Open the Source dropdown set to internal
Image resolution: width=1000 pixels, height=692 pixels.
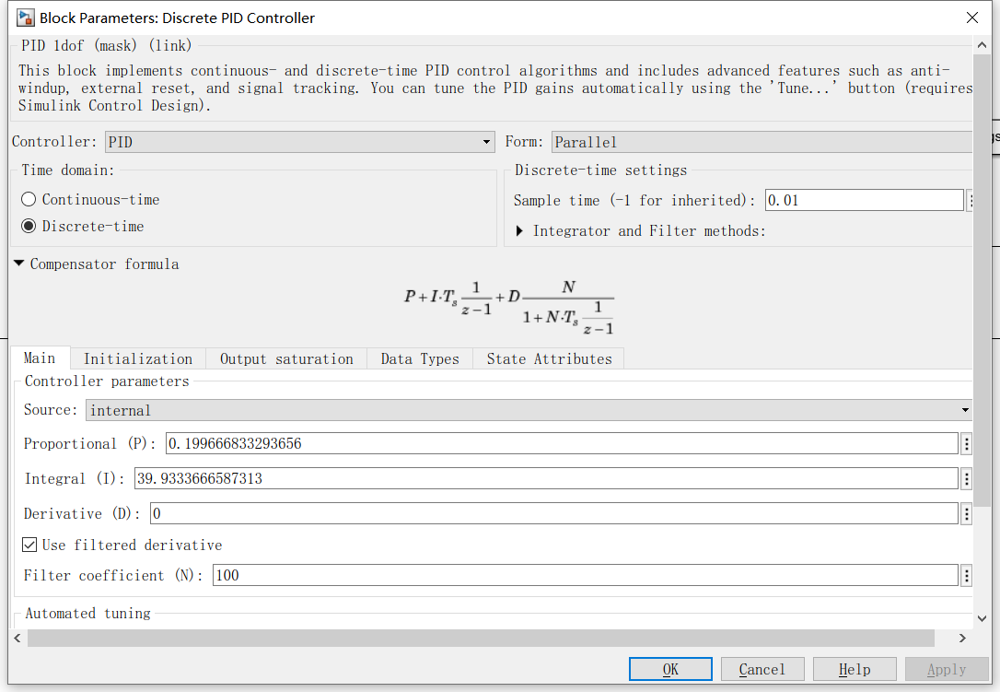pos(529,410)
